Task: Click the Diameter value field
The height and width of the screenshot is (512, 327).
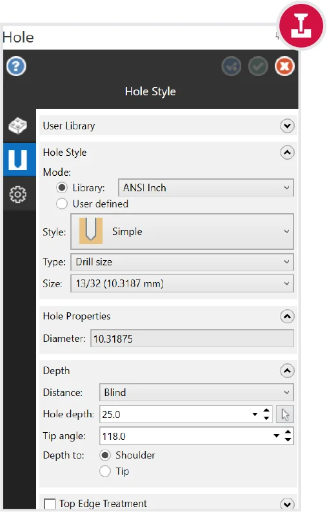Action: coord(192,339)
